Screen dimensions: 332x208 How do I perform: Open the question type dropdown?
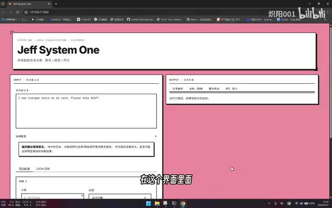(120, 197)
